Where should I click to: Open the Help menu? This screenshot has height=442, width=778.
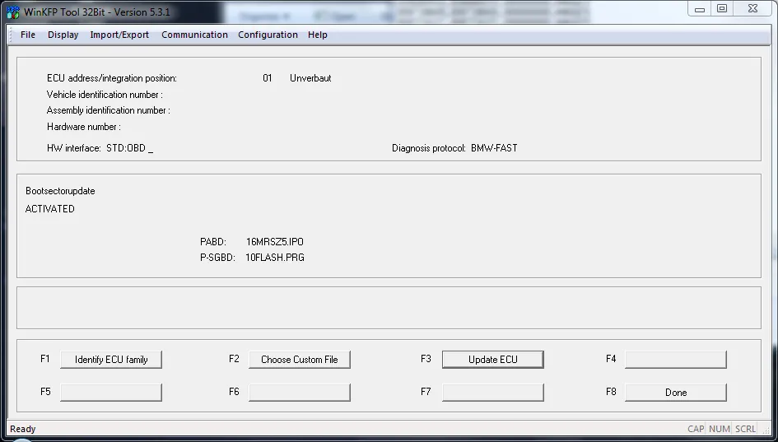tap(318, 35)
